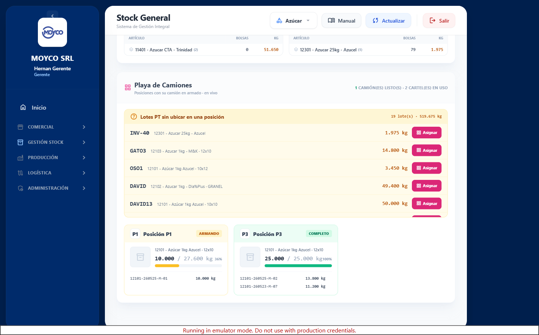The height and width of the screenshot is (335, 539).
Task: Click the Administración shield icon
Action: point(20,188)
